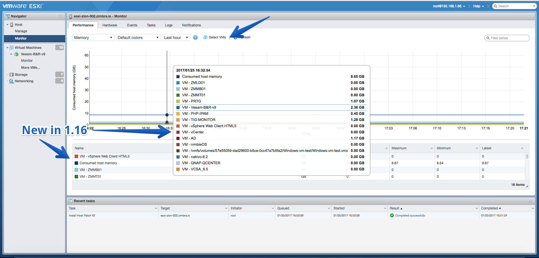Screen dimensions: 539x258
Task: Open the Minimum column dropdown arrow
Action: click(x=477, y=148)
